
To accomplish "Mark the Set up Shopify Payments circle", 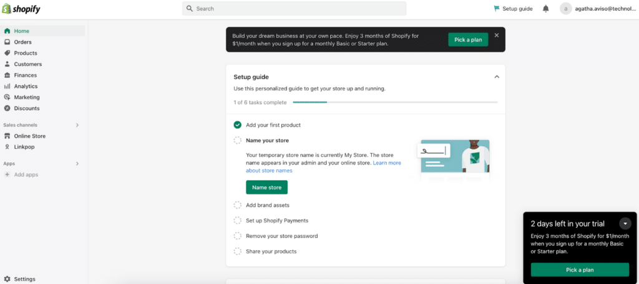I will click(x=238, y=220).
